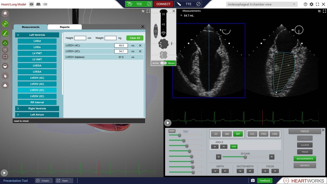Expand the Right Ventricle section
This screenshot has width=327, height=184.
pyautogui.click(x=37, y=108)
